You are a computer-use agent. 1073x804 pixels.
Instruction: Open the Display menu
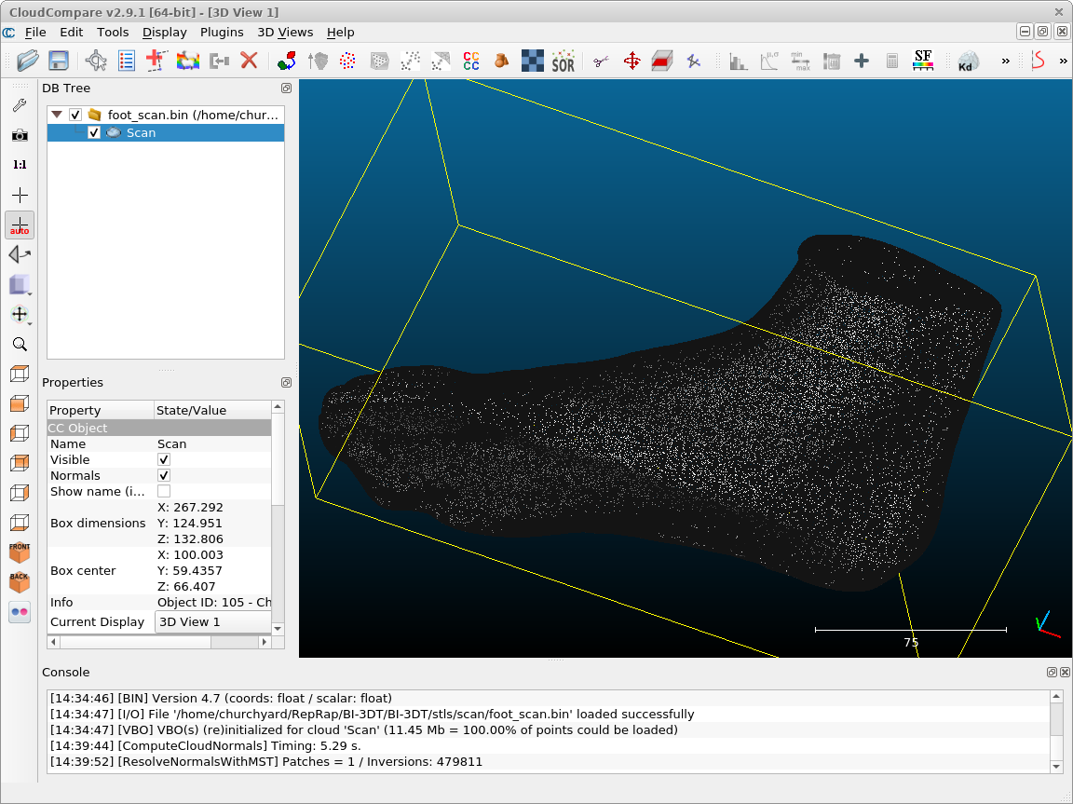164,33
